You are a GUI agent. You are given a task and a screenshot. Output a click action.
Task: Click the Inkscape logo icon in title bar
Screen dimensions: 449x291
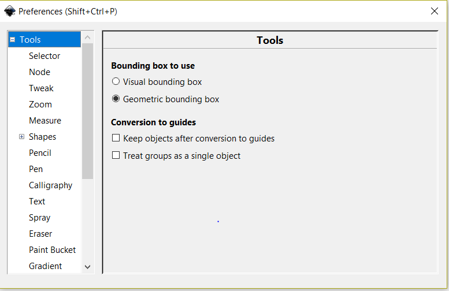coord(10,11)
